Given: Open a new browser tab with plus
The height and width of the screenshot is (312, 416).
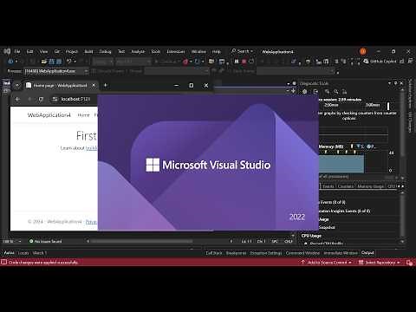Looking at the screenshot, I should click(106, 85).
